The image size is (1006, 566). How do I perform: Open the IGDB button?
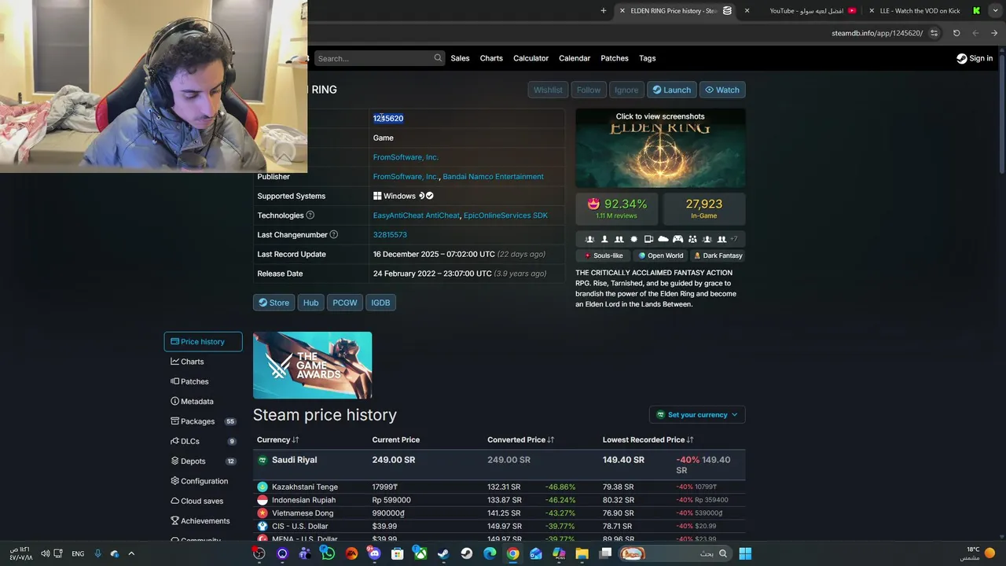[x=380, y=303]
